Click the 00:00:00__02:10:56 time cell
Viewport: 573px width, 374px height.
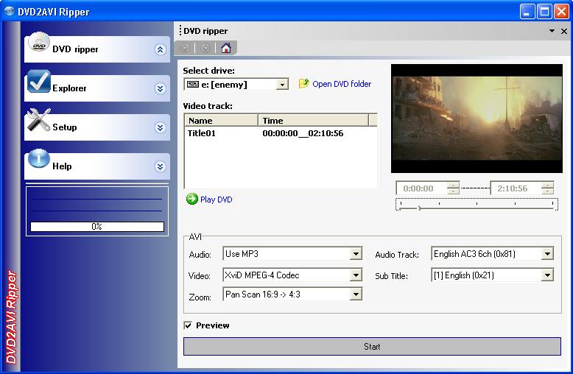[303, 133]
